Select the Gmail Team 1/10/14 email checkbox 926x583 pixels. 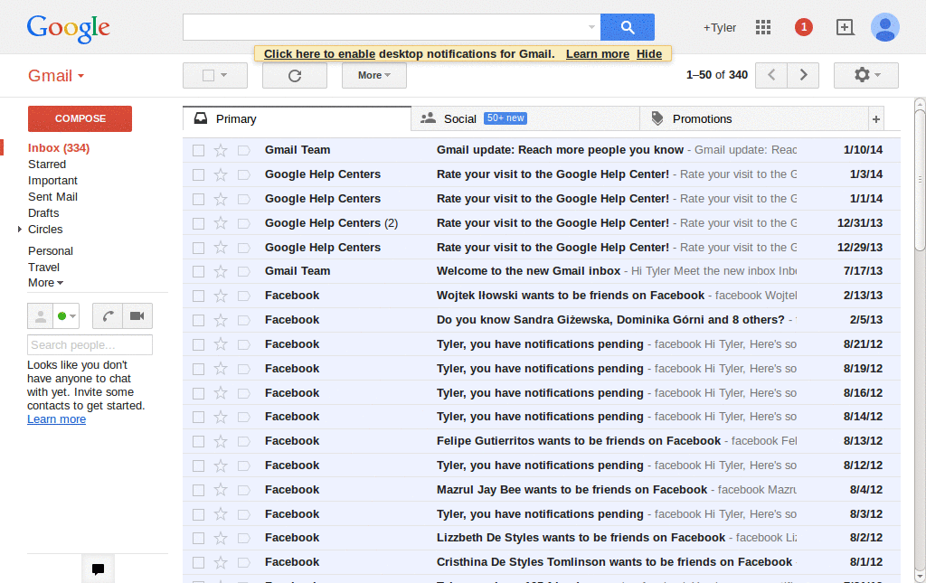[198, 150]
